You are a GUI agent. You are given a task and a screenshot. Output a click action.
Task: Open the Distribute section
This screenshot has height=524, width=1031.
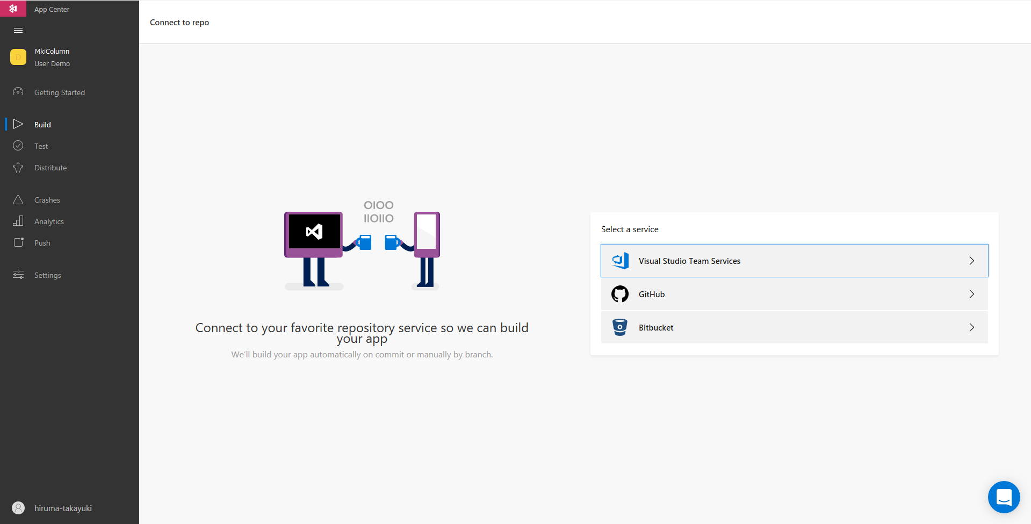click(x=51, y=168)
